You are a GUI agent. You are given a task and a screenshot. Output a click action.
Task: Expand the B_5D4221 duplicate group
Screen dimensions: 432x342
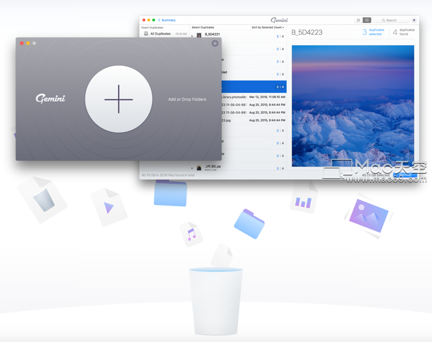tap(192, 36)
